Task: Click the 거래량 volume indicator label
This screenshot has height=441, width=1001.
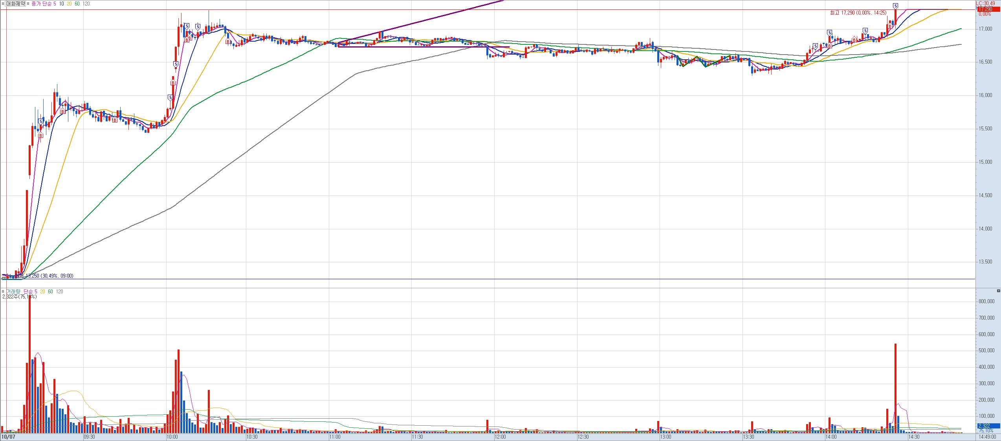Action: tap(13, 291)
